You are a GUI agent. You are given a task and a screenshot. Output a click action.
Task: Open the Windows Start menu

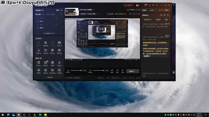click(x=3, y=115)
